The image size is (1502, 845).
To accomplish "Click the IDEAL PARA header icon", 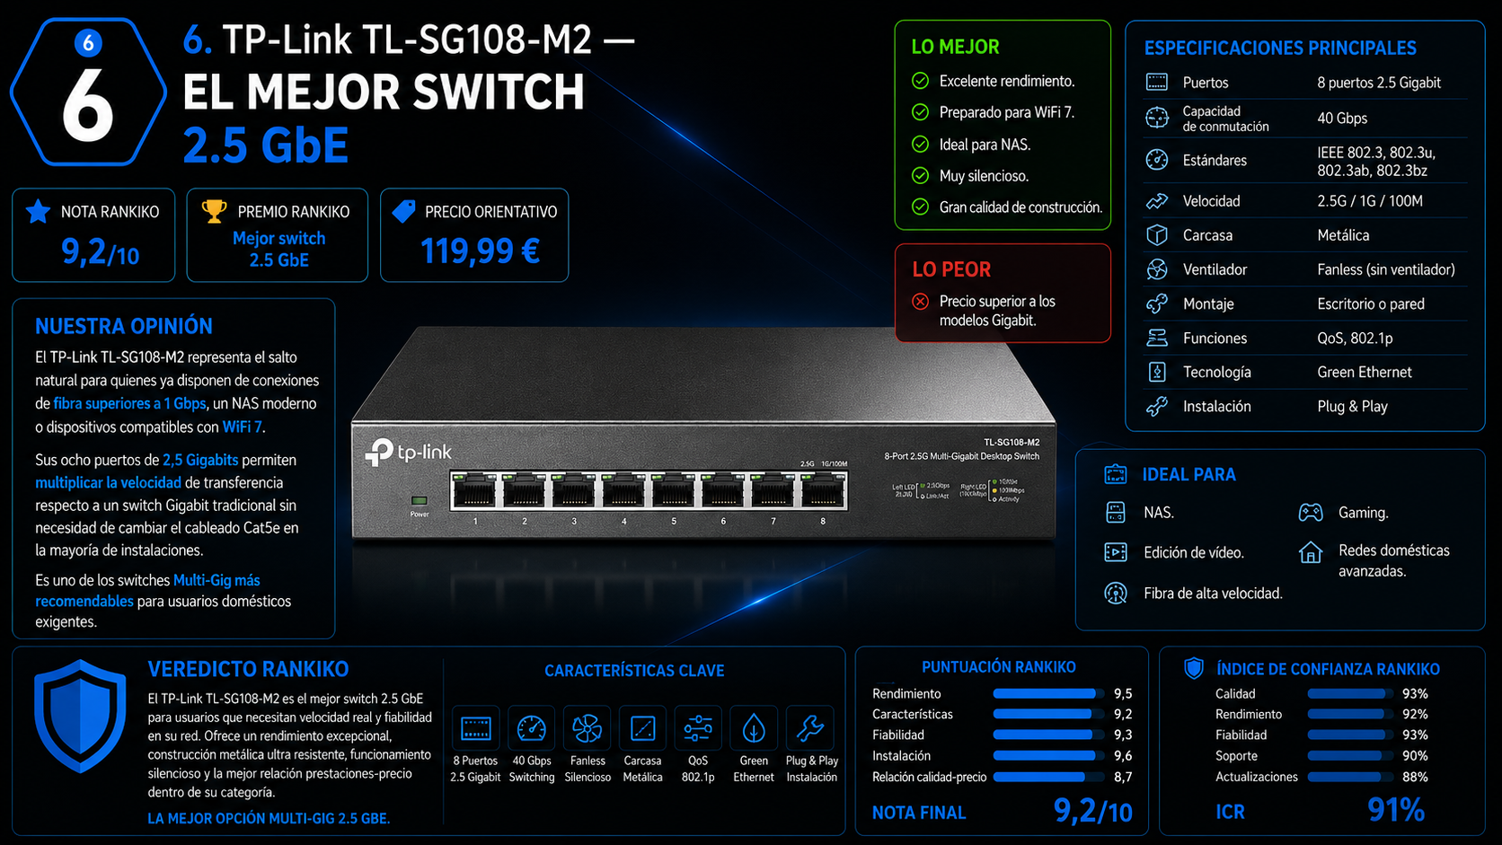I will (x=1116, y=474).
